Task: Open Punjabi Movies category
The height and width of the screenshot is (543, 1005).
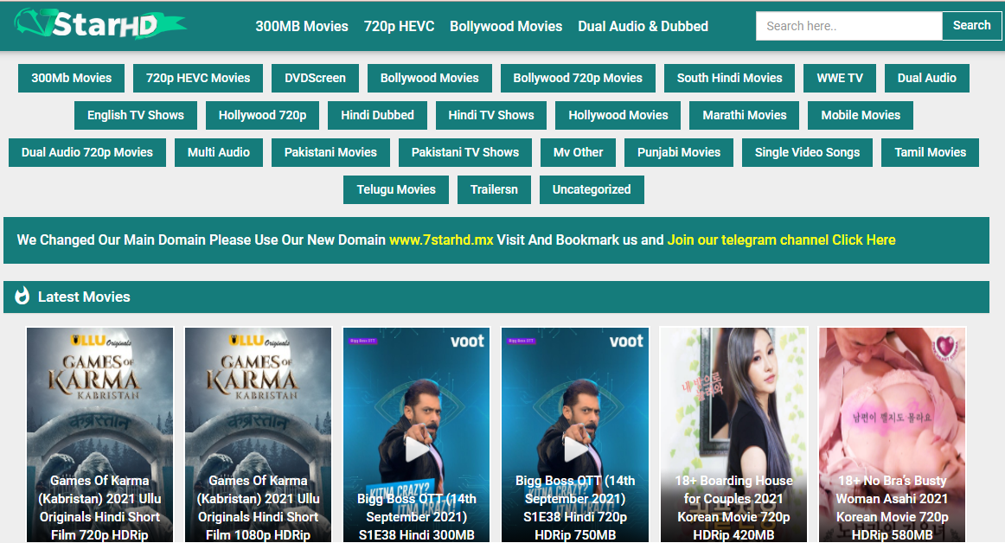Action: point(679,152)
